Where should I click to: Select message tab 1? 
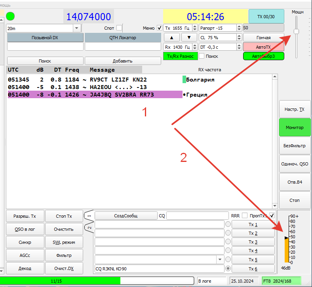tap(89, 216)
